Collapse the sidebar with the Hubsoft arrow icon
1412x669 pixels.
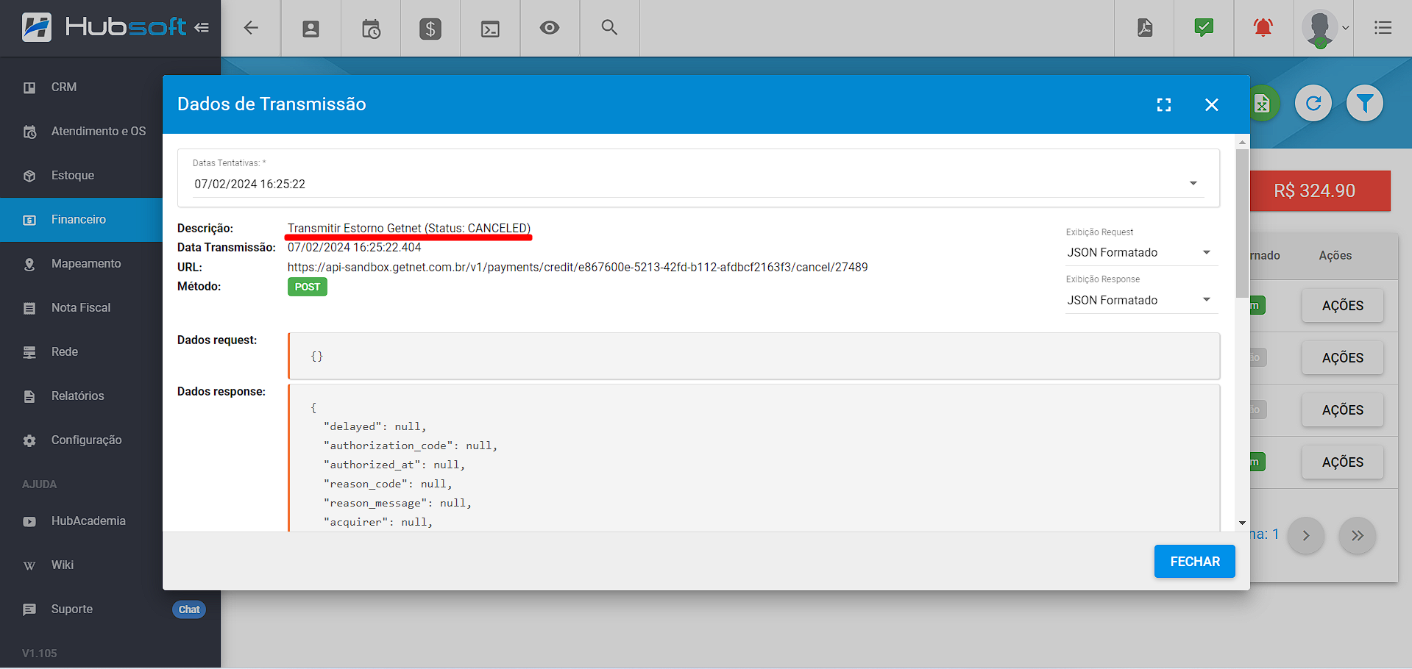pos(202,28)
